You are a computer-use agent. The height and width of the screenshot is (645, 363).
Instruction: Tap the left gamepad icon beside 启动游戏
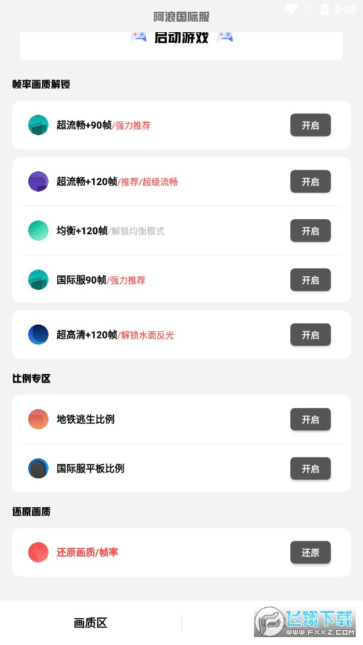[x=139, y=36]
